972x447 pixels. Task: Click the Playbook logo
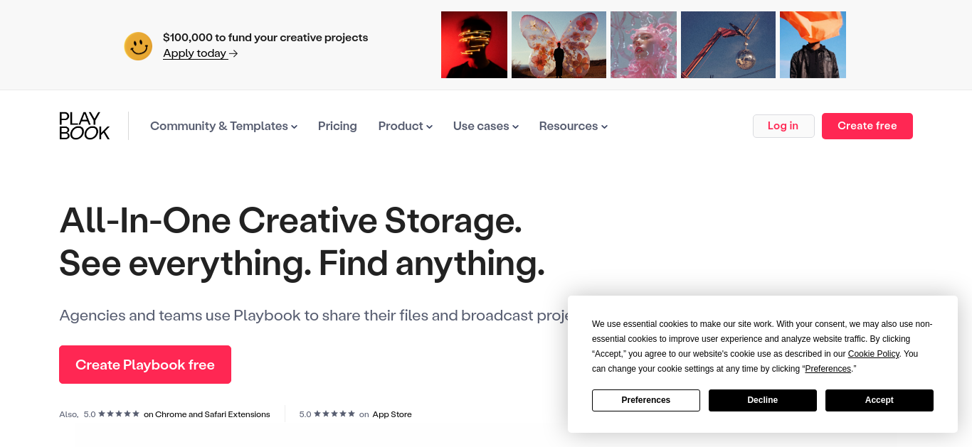[x=84, y=126]
